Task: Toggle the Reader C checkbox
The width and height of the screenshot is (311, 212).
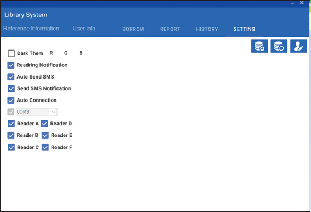Action: 11,147
